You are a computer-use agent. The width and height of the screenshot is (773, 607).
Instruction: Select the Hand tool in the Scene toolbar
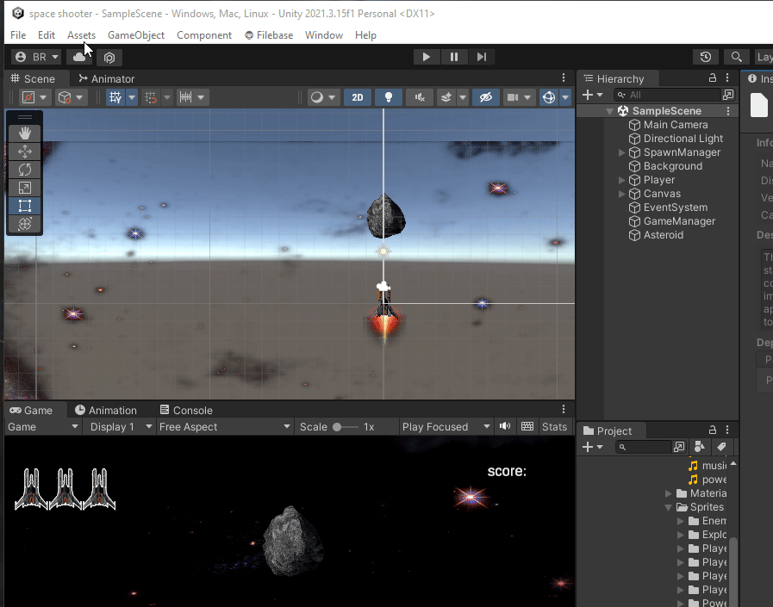click(24, 132)
